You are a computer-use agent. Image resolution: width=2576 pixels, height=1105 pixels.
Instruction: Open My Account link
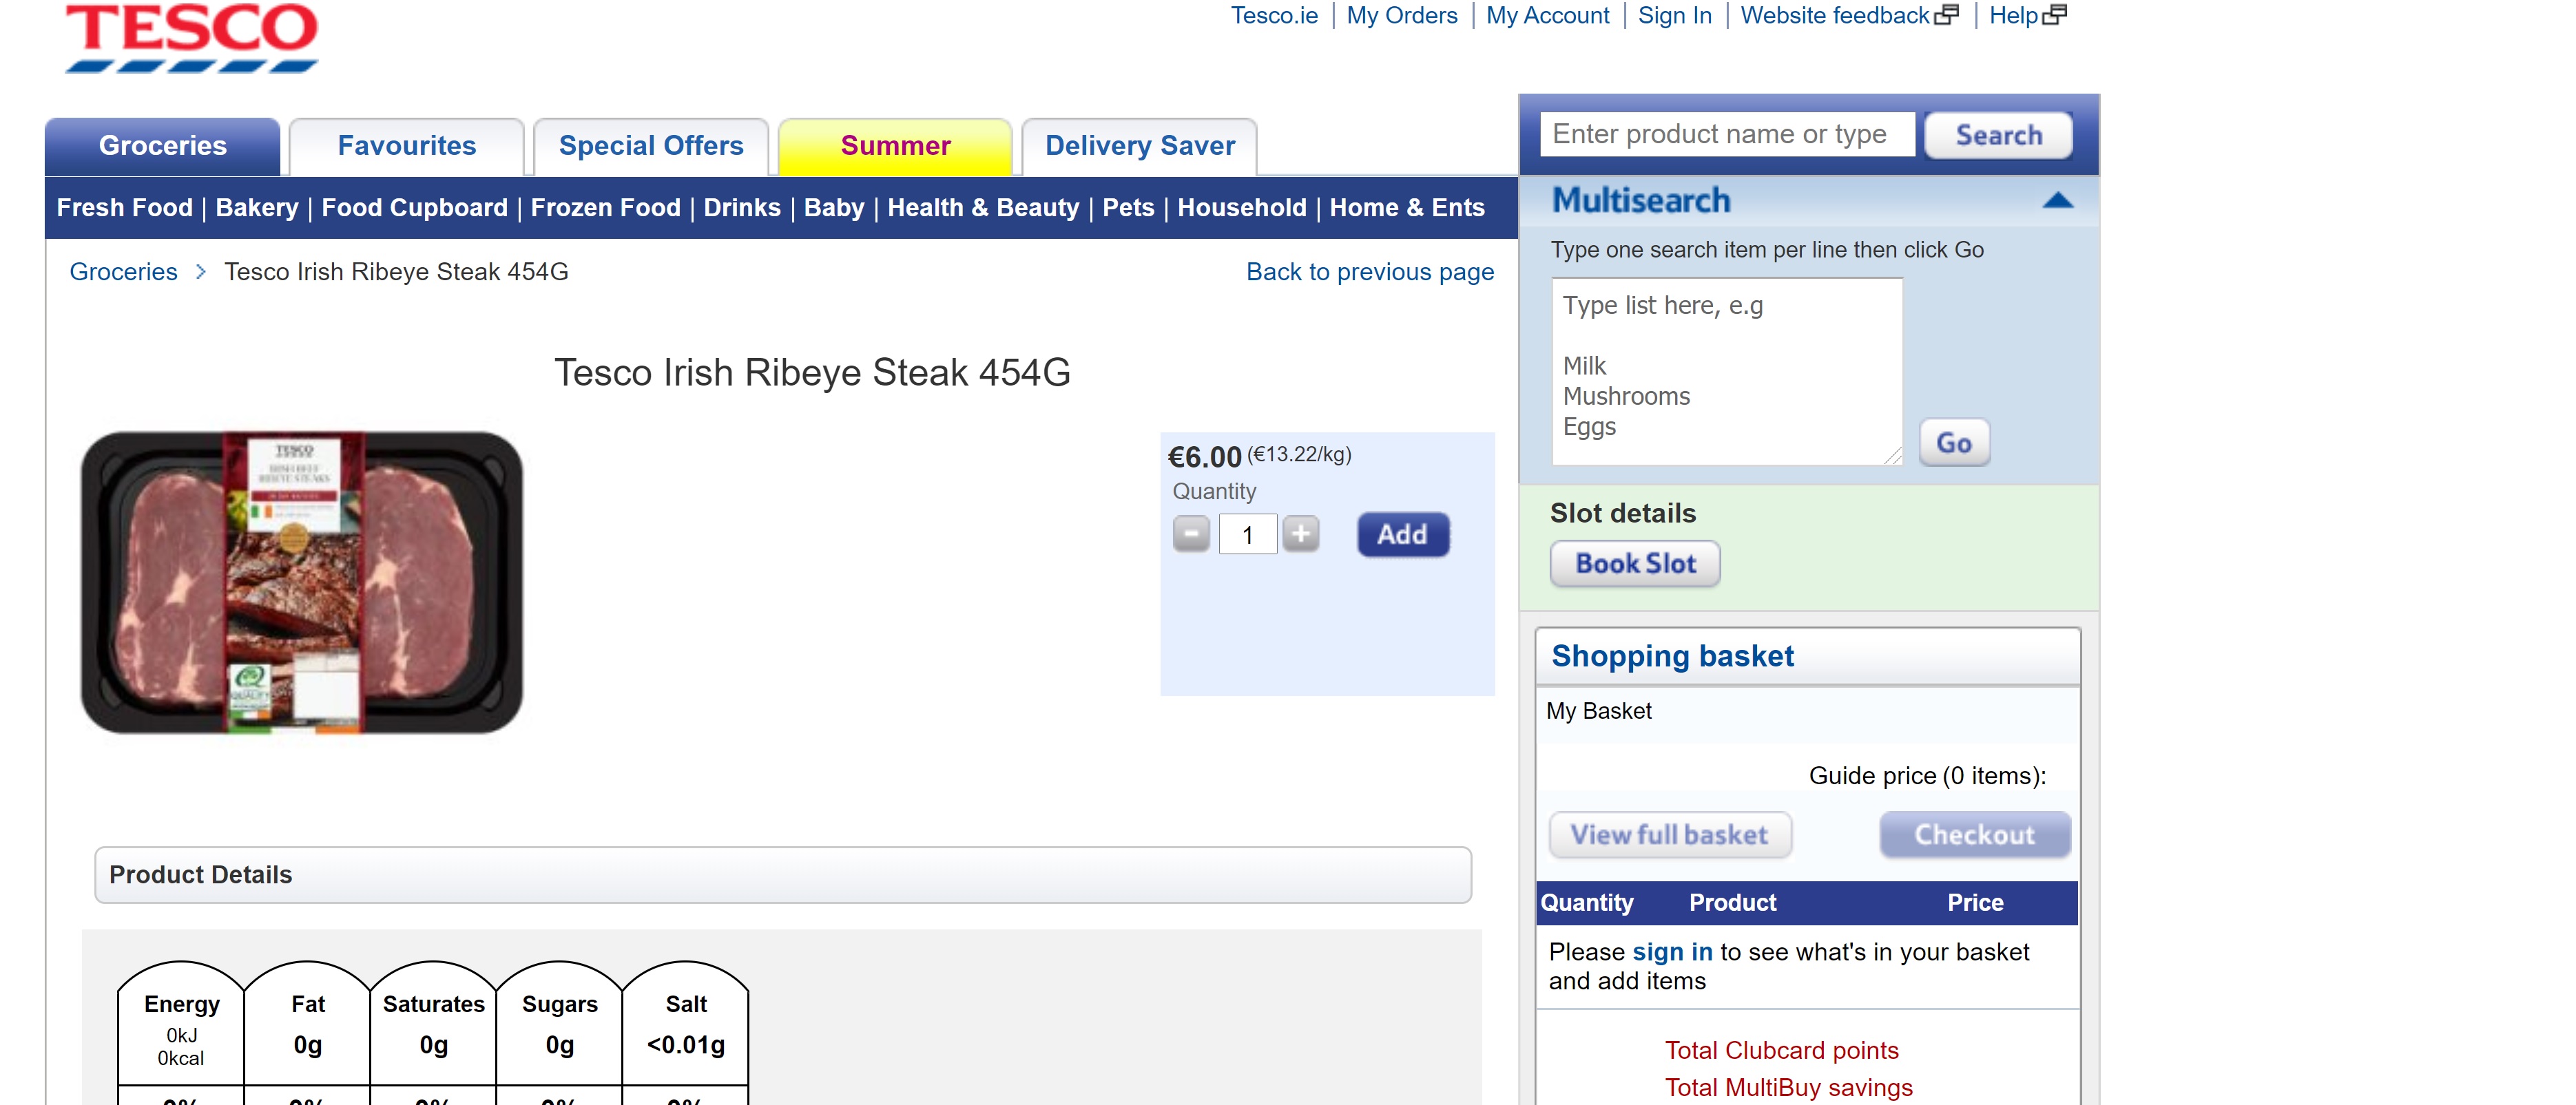click(1547, 15)
